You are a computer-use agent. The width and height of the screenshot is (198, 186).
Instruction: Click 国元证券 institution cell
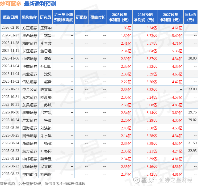click(x=30, y=136)
